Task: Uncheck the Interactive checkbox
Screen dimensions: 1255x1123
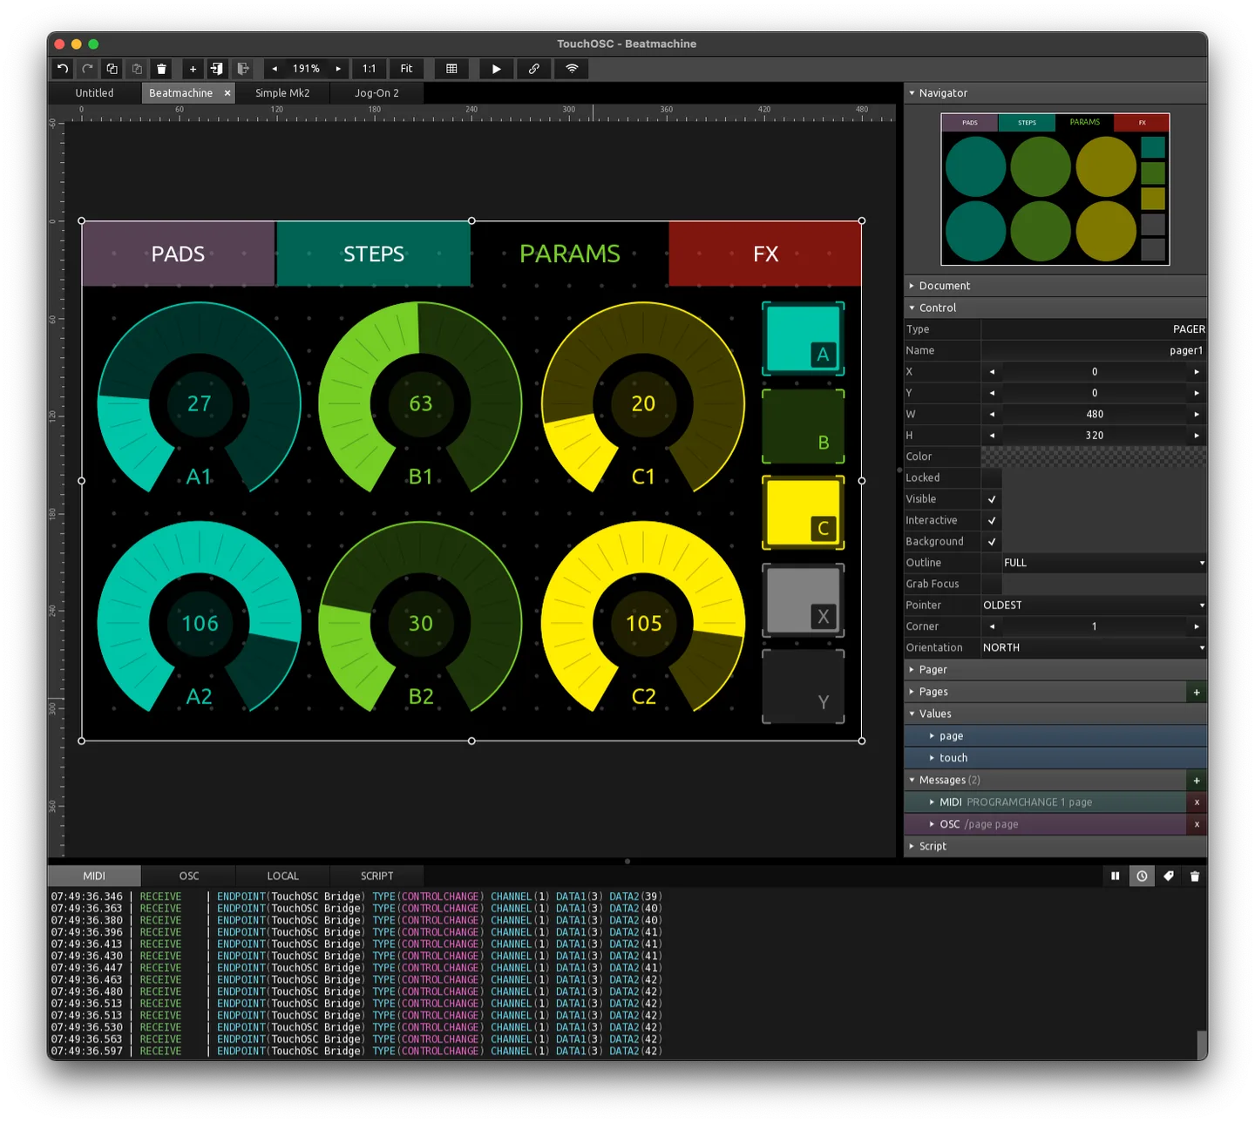Action: (992, 521)
